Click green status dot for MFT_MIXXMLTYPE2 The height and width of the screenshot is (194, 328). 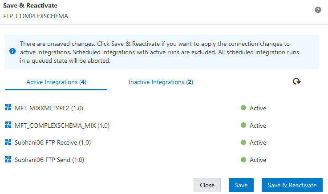click(x=243, y=108)
